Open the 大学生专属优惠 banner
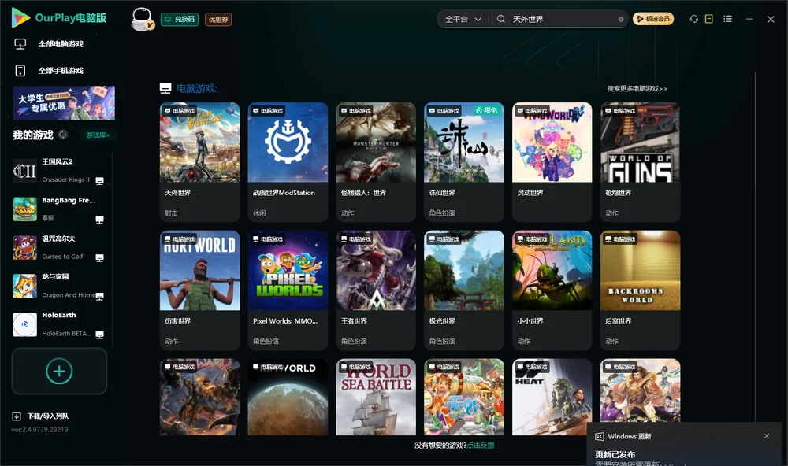Screen dimensions: 788x466 click(x=64, y=103)
